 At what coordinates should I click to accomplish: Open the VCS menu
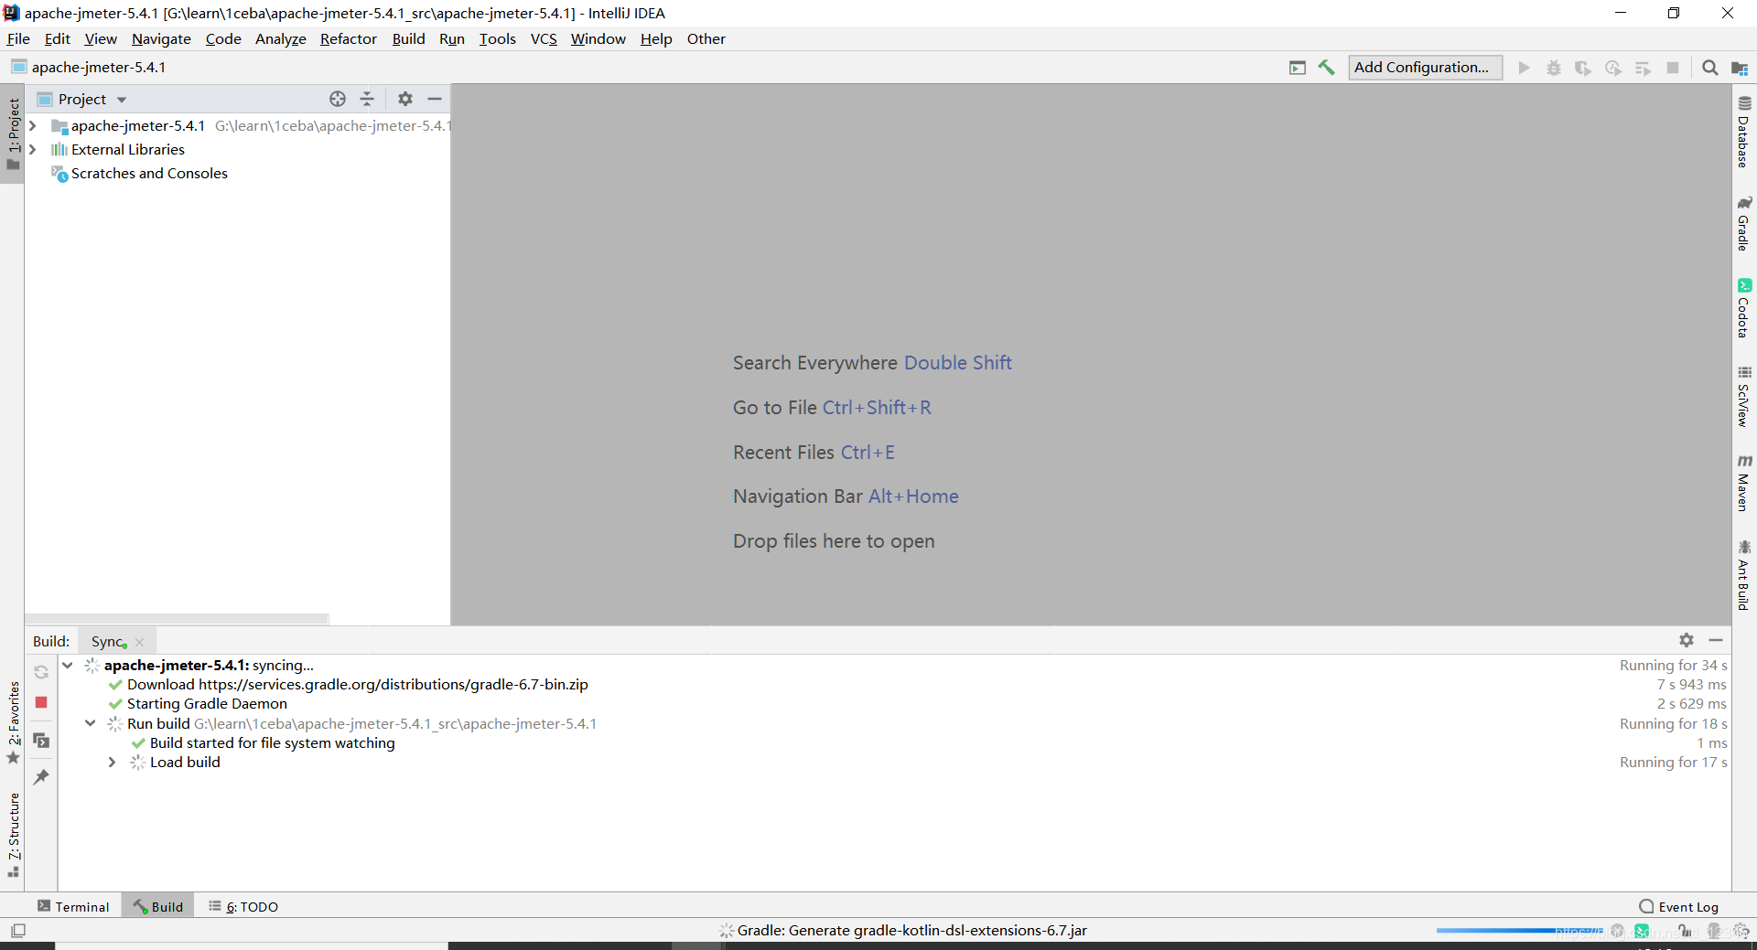pyautogui.click(x=544, y=38)
